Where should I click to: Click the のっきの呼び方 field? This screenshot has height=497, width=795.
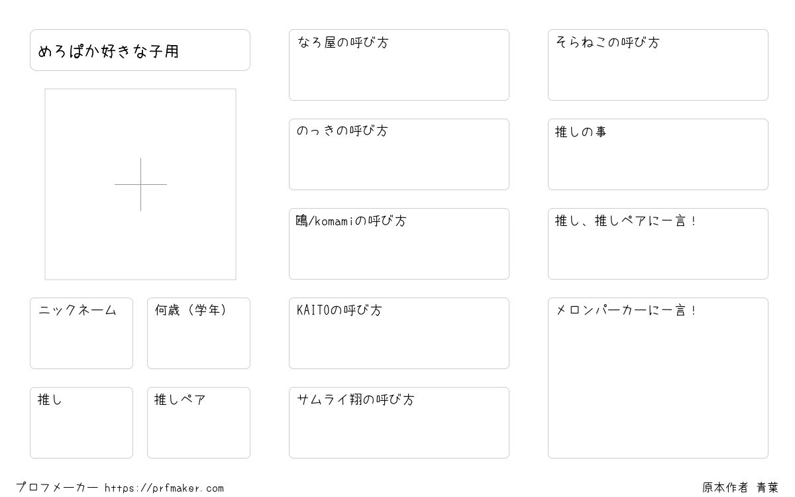point(399,154)
